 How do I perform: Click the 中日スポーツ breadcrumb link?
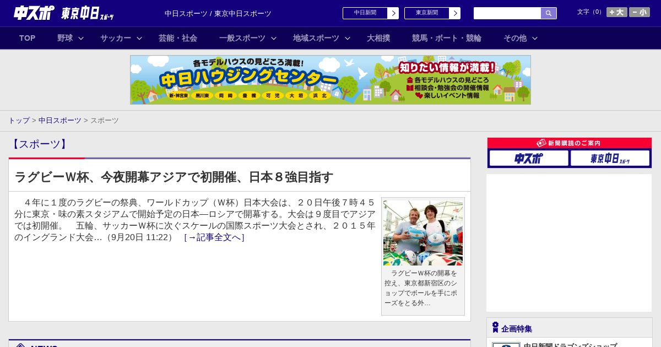(60, 120)
